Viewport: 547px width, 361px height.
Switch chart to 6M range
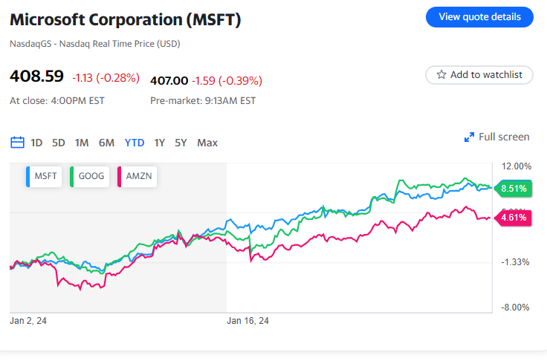(x=106, y=143)
